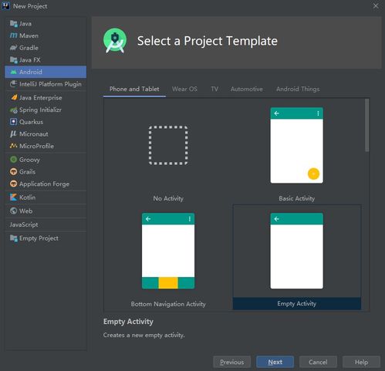
Task: Choose the Java Enterprise icon
Action: click(14, 97)
